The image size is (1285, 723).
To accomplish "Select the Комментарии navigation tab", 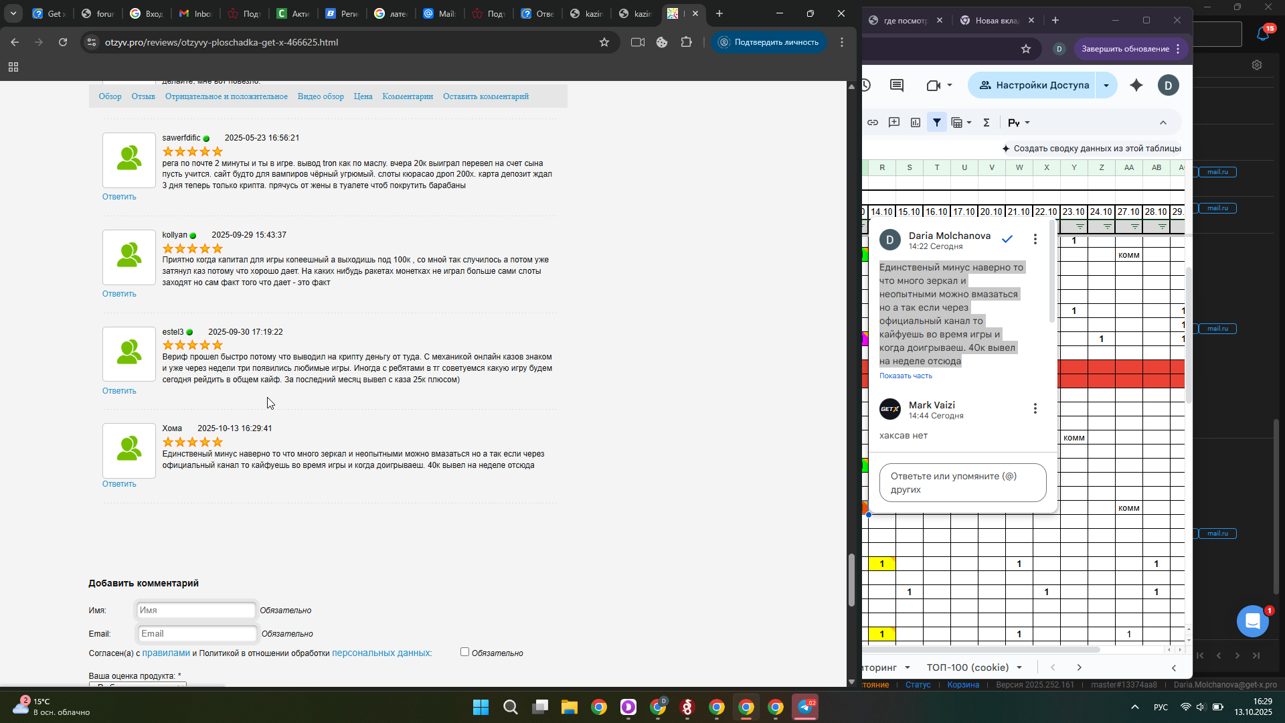I will pyautogui.click(x=408, y=96).
